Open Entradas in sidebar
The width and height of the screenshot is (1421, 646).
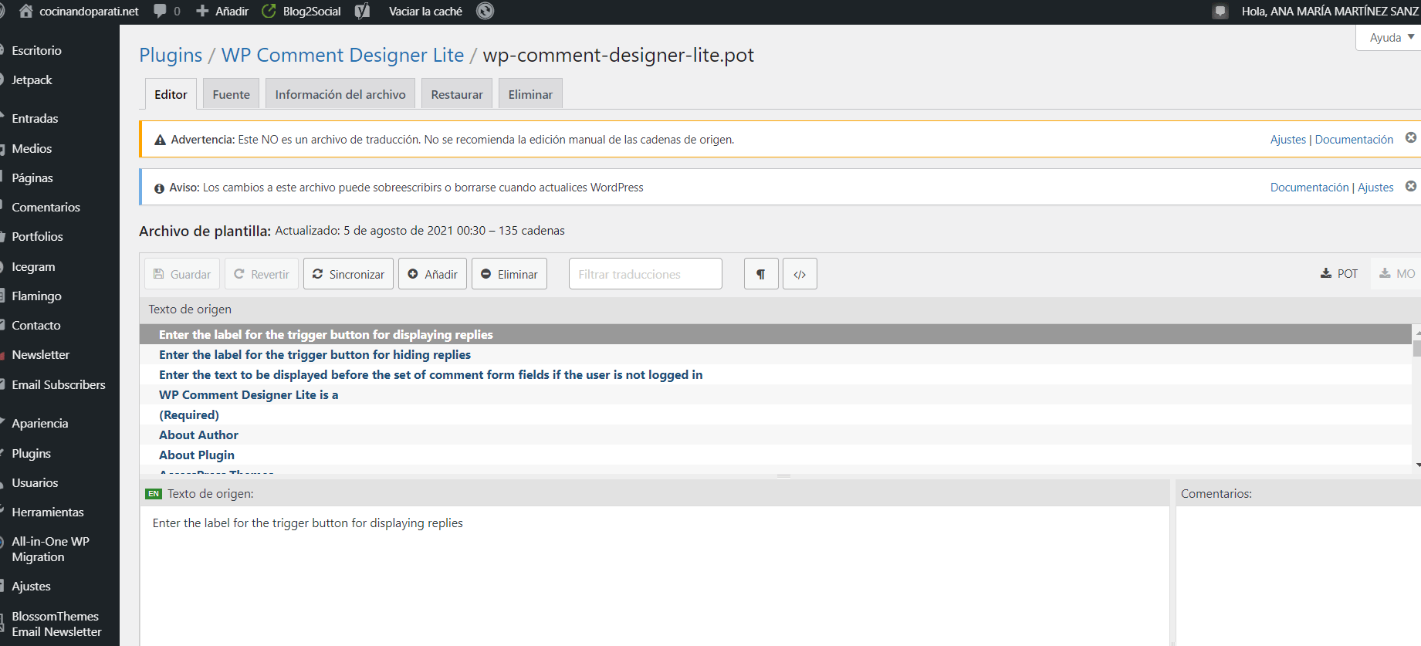35,118
